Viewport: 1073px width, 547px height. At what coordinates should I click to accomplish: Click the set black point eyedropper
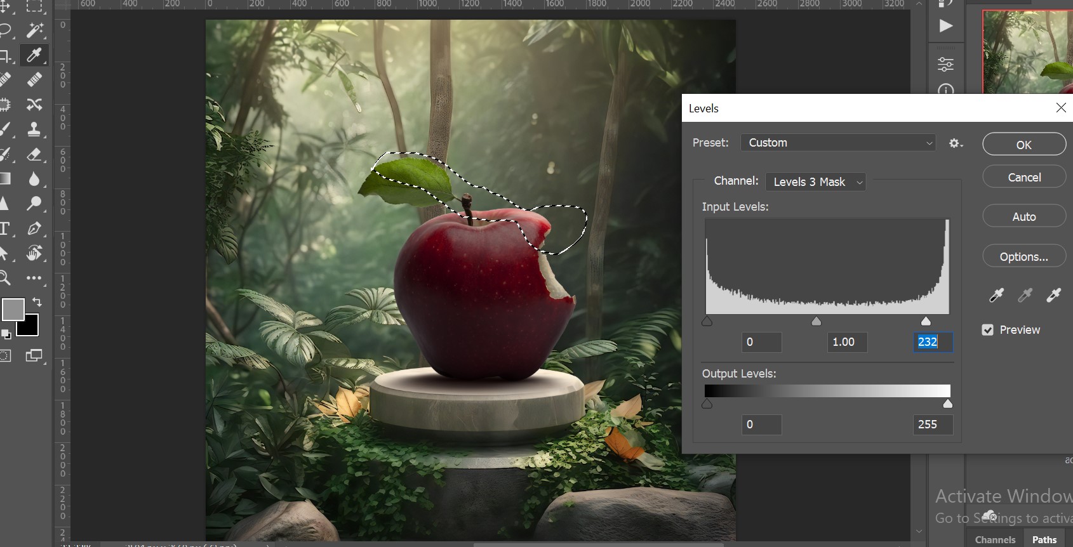pos(996,295)
